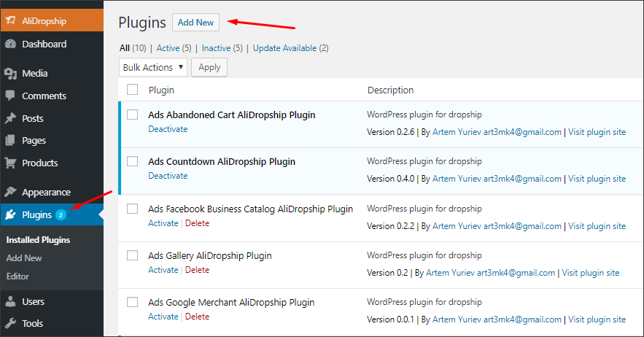Open author link for Ads Countdown plugin
This screenshot has height=337, width=644.
pyautogui.click(x=497, y=179)
